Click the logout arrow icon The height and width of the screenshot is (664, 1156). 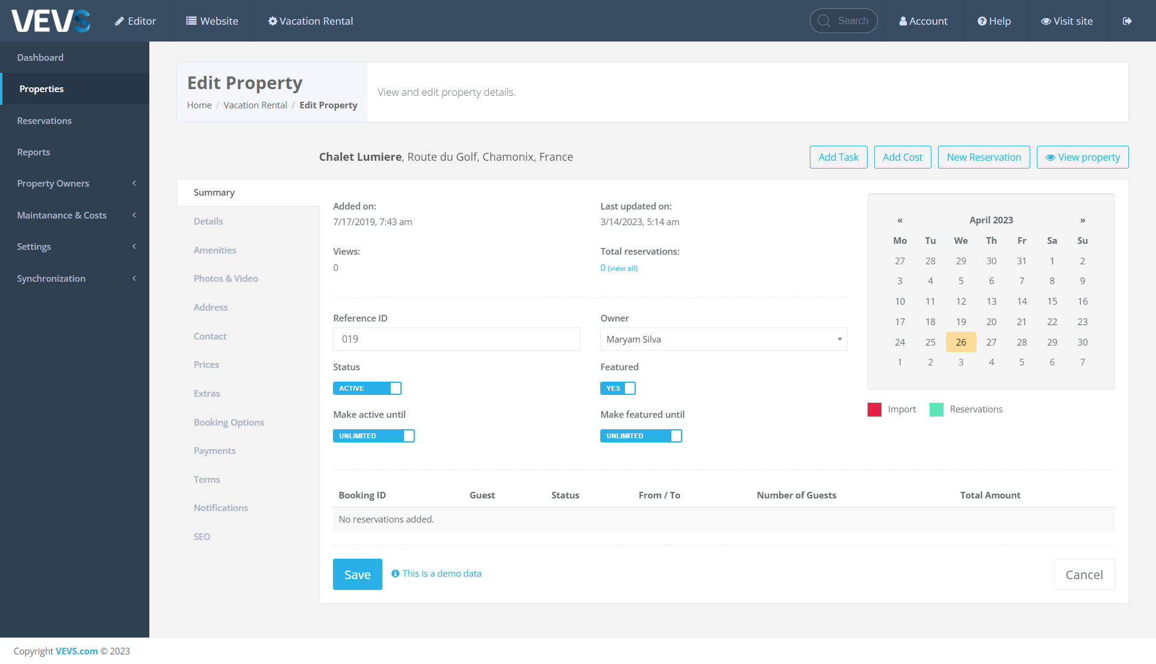(x=1127, y=21)
